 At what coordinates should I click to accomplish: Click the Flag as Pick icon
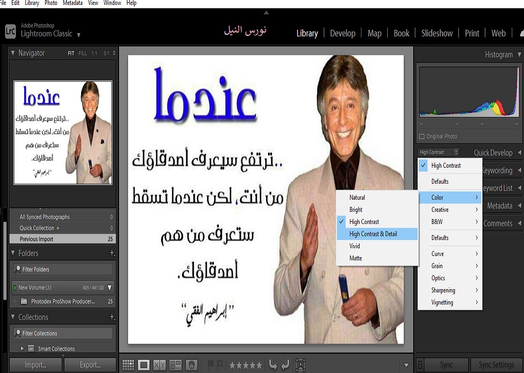pyautogui.click(x=211, y=364)
